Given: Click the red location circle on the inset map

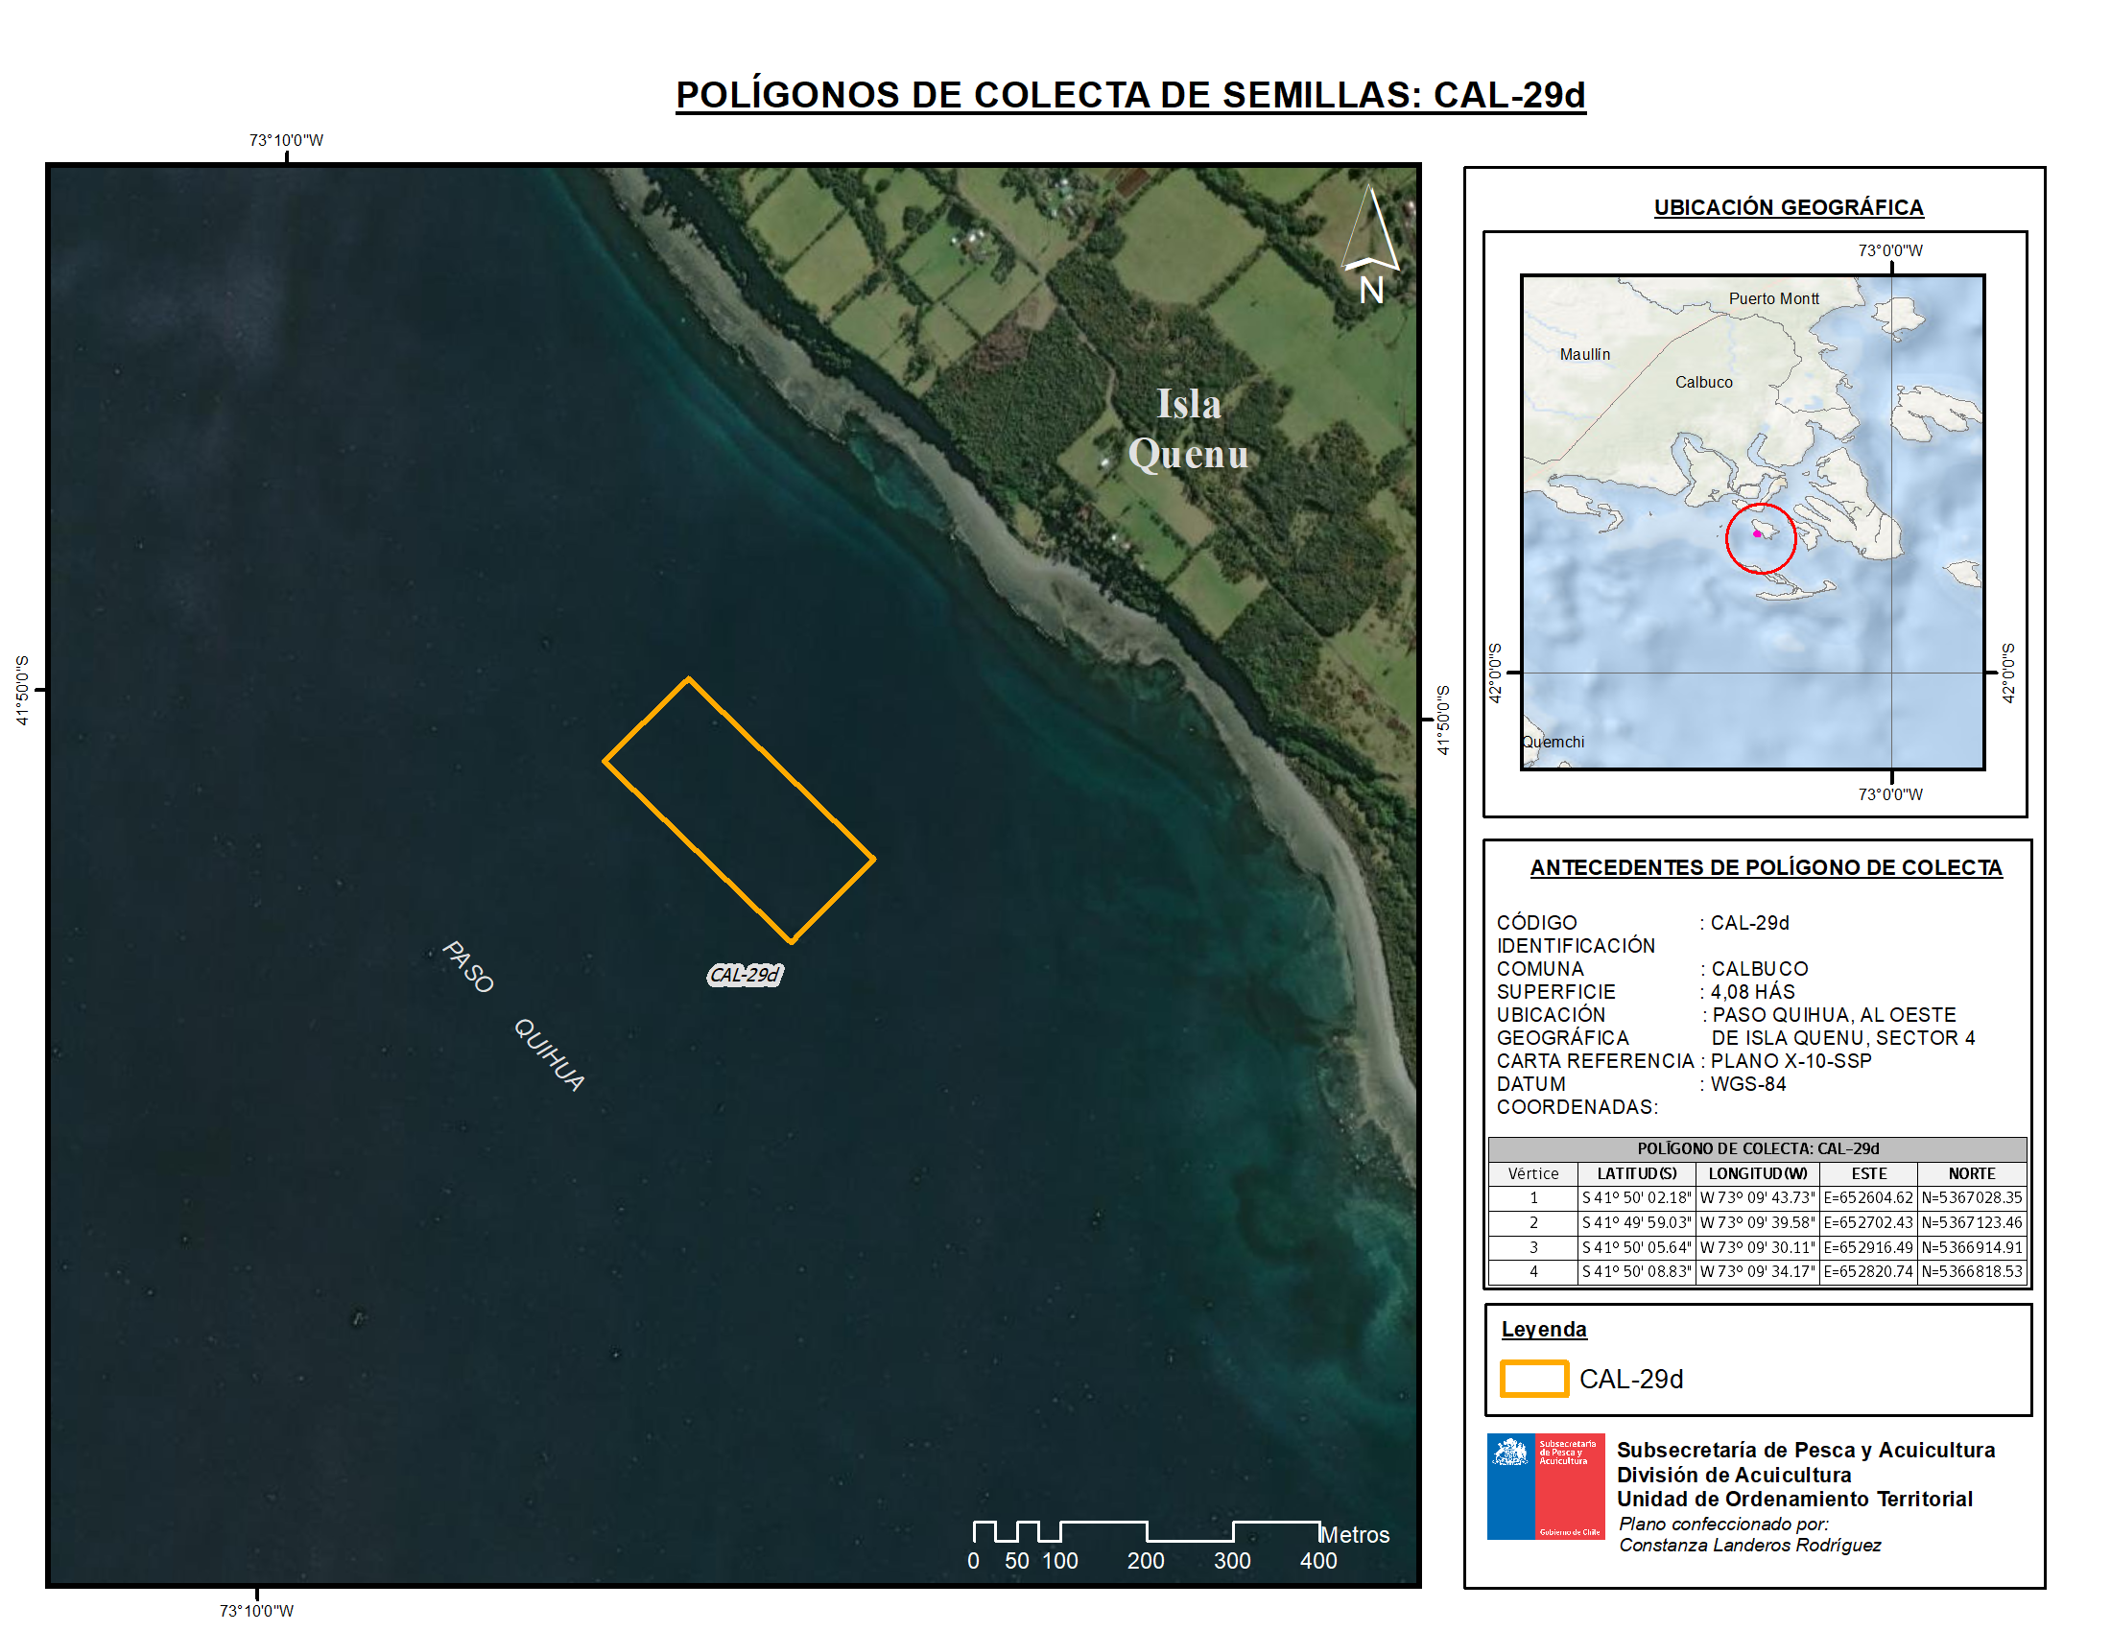Looking at the screenshot, I should point(1760,538).
